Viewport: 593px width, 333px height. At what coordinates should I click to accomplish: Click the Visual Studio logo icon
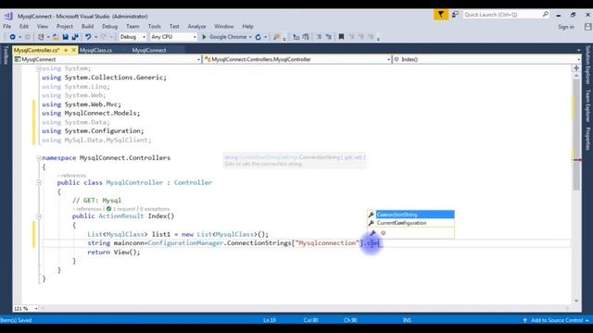click(x=8, y=17)
